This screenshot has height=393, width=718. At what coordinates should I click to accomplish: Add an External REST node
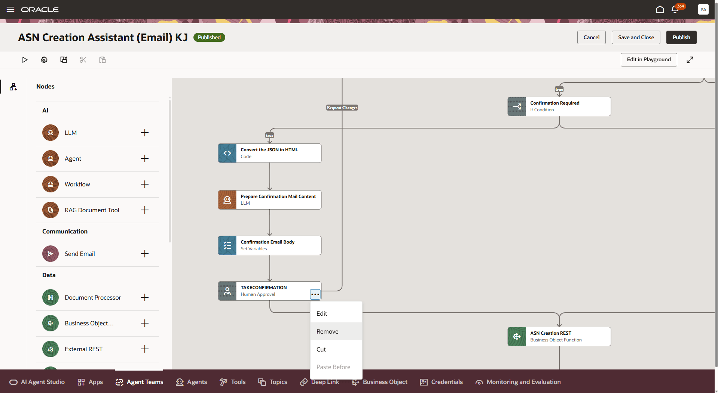pos(145,349)
